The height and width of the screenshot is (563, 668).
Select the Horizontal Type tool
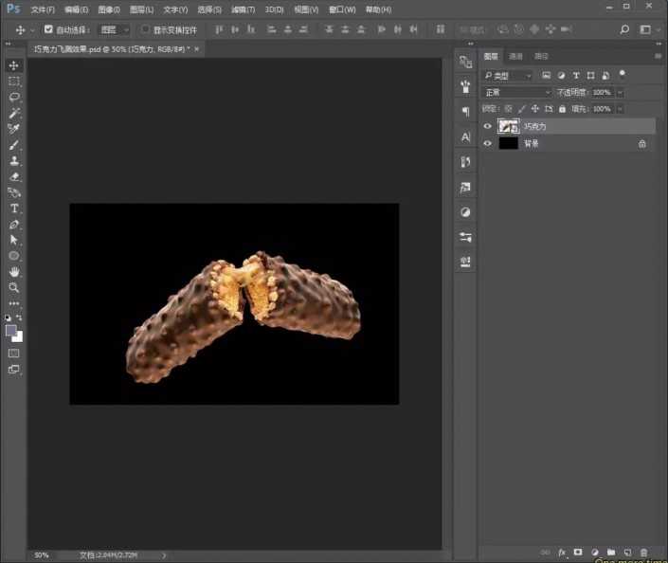pos(14,209)
